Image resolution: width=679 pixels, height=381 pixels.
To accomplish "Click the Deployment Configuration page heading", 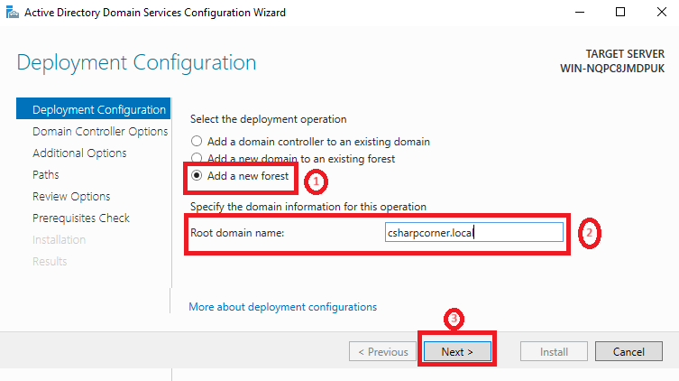I will 136,62.
